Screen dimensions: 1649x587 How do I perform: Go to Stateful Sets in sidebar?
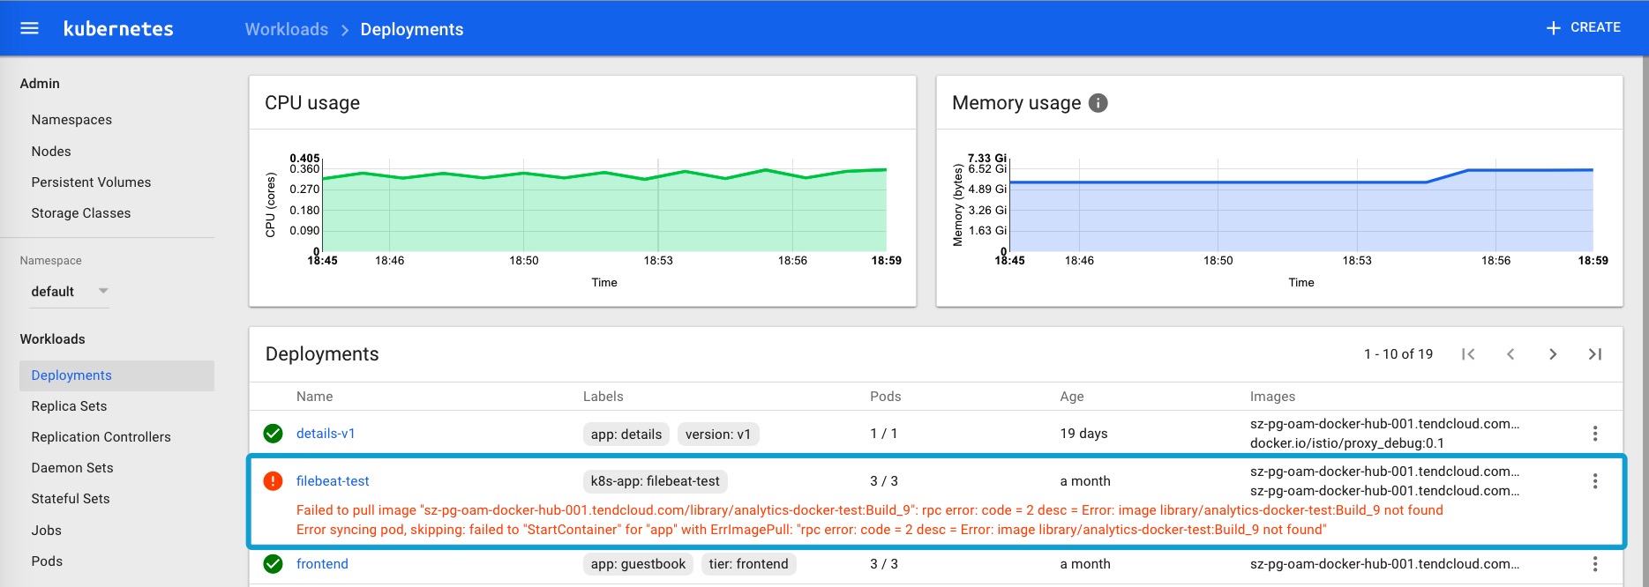coord(71,499)
